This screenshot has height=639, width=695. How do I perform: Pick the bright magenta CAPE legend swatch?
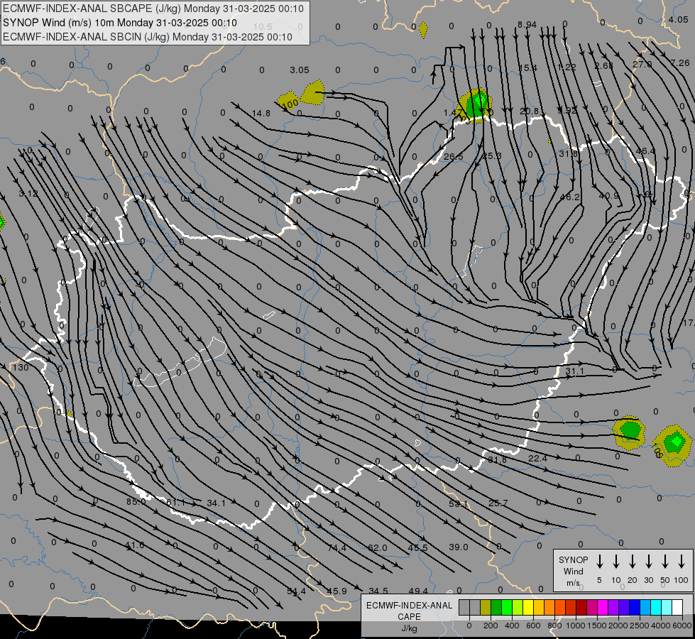[603, 608]
